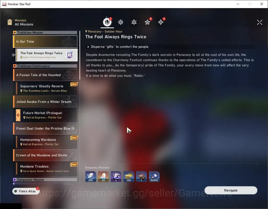
Task: Click the Disperse gifts objective text
Action: coord(120,47)
